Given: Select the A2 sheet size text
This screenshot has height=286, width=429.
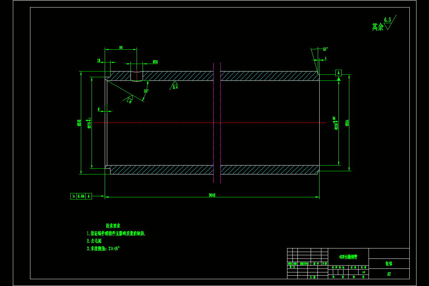Looking at the screenshot, I should [x=389, y=274].
